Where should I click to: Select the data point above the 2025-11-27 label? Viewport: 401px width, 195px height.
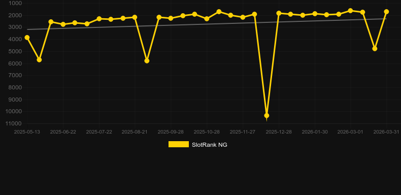243,17
